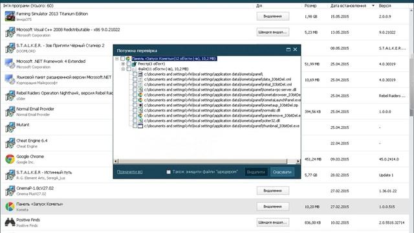Click the left arrow of dialog scrollbar

[x=116, y=161]
